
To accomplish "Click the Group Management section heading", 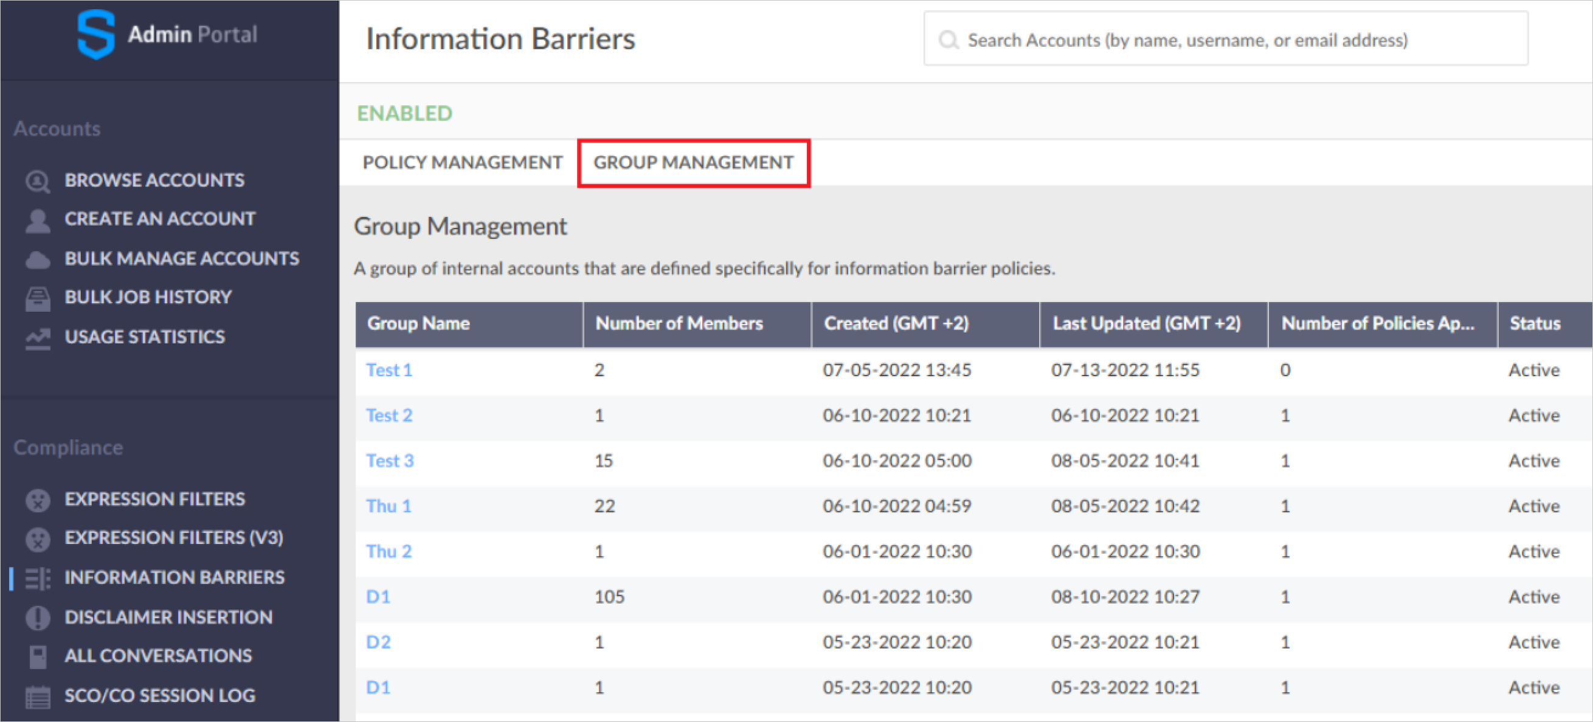I will click(x=460, y=227).
